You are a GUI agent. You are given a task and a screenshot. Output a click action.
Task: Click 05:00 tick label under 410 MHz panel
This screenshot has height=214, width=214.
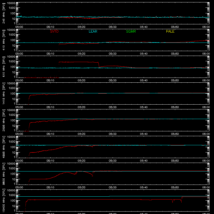[19, 54]
